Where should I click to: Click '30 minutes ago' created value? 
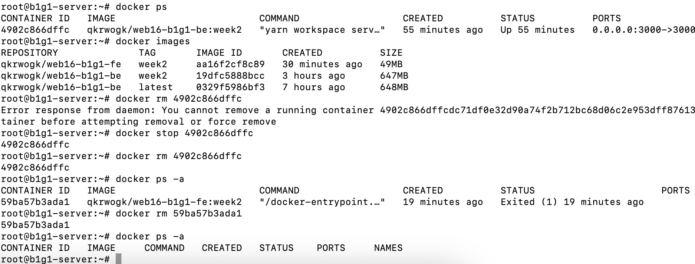tap(322, 64)
